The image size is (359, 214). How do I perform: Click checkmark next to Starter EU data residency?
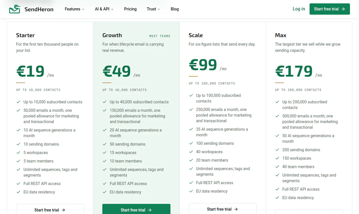tap(18, 192)
